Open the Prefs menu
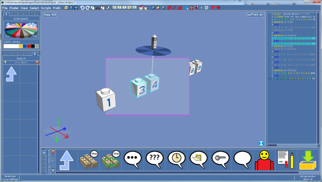 coord(56,8)
